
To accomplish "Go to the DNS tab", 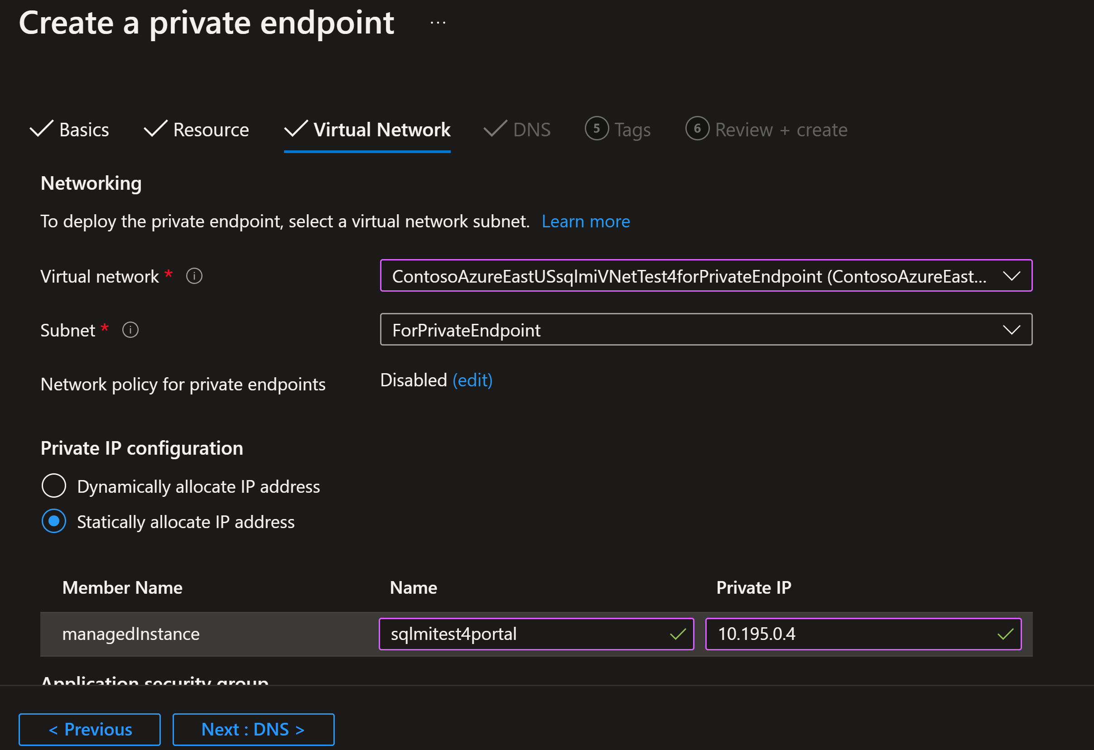I will (531, 130).
